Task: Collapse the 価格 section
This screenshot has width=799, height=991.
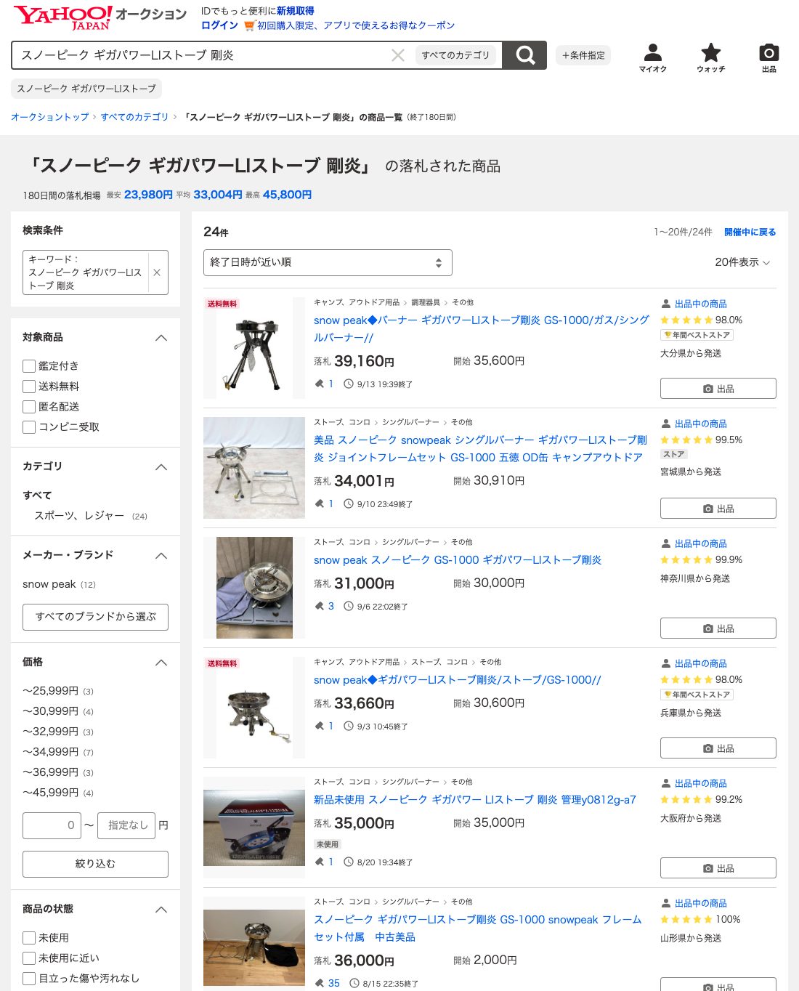Action: click(161, 663)
